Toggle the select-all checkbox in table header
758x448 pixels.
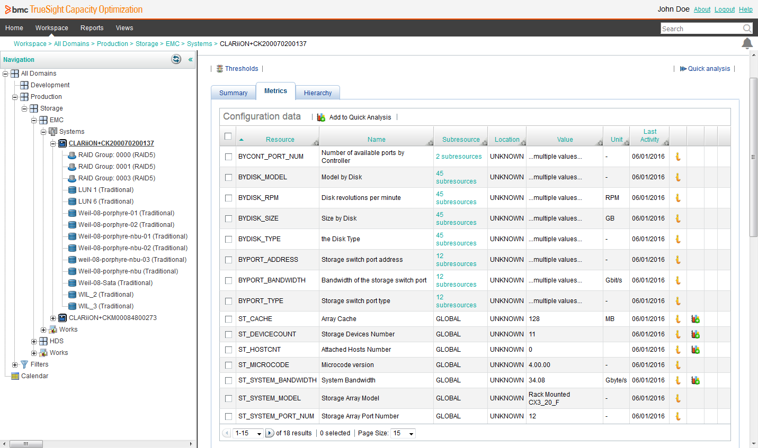coord(228,136)
